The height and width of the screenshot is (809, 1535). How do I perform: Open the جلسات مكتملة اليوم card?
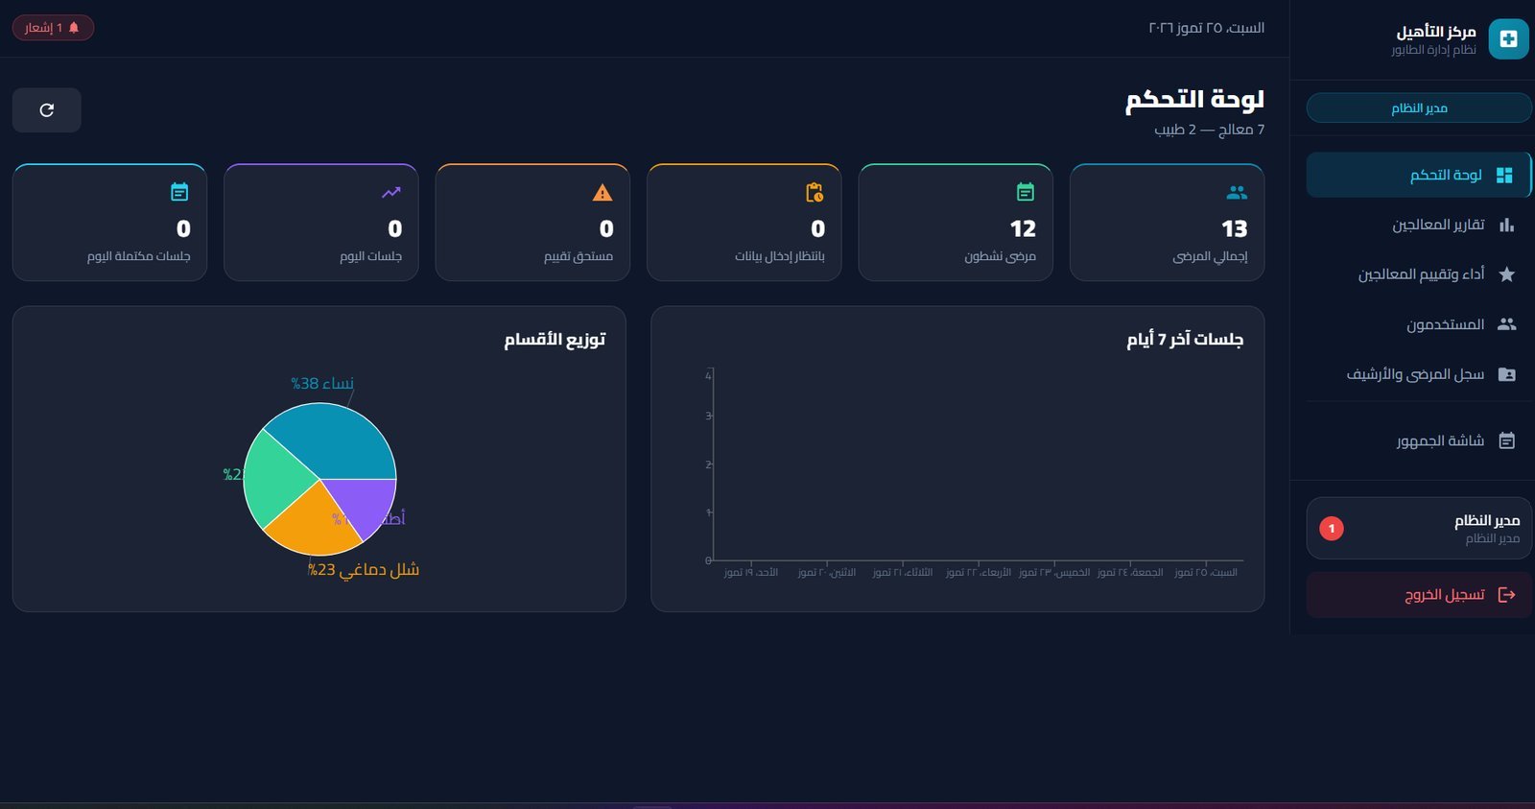109,223
